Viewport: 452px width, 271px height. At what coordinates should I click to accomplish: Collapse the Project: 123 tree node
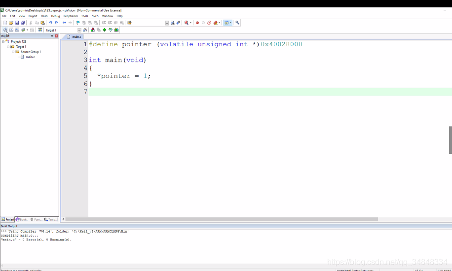point(3,41)
